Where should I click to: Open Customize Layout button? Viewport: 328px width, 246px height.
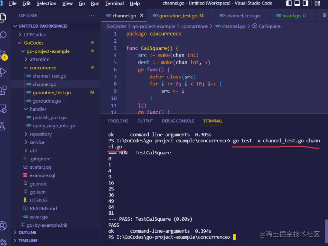pyautogui.click(x=317, y=3)
